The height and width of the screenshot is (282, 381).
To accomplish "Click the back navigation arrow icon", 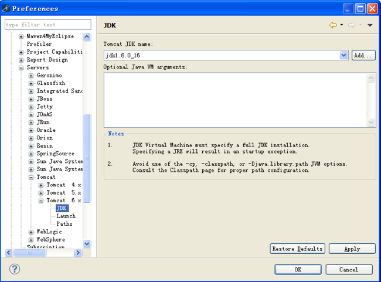I will [333, 25].
